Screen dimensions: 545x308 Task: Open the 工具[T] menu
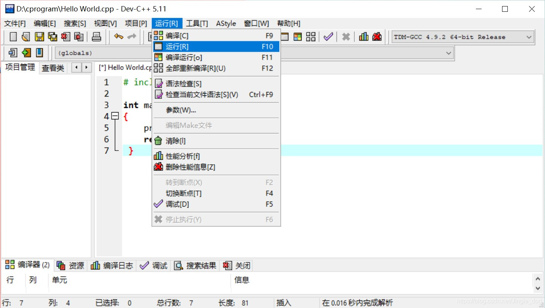197,24
